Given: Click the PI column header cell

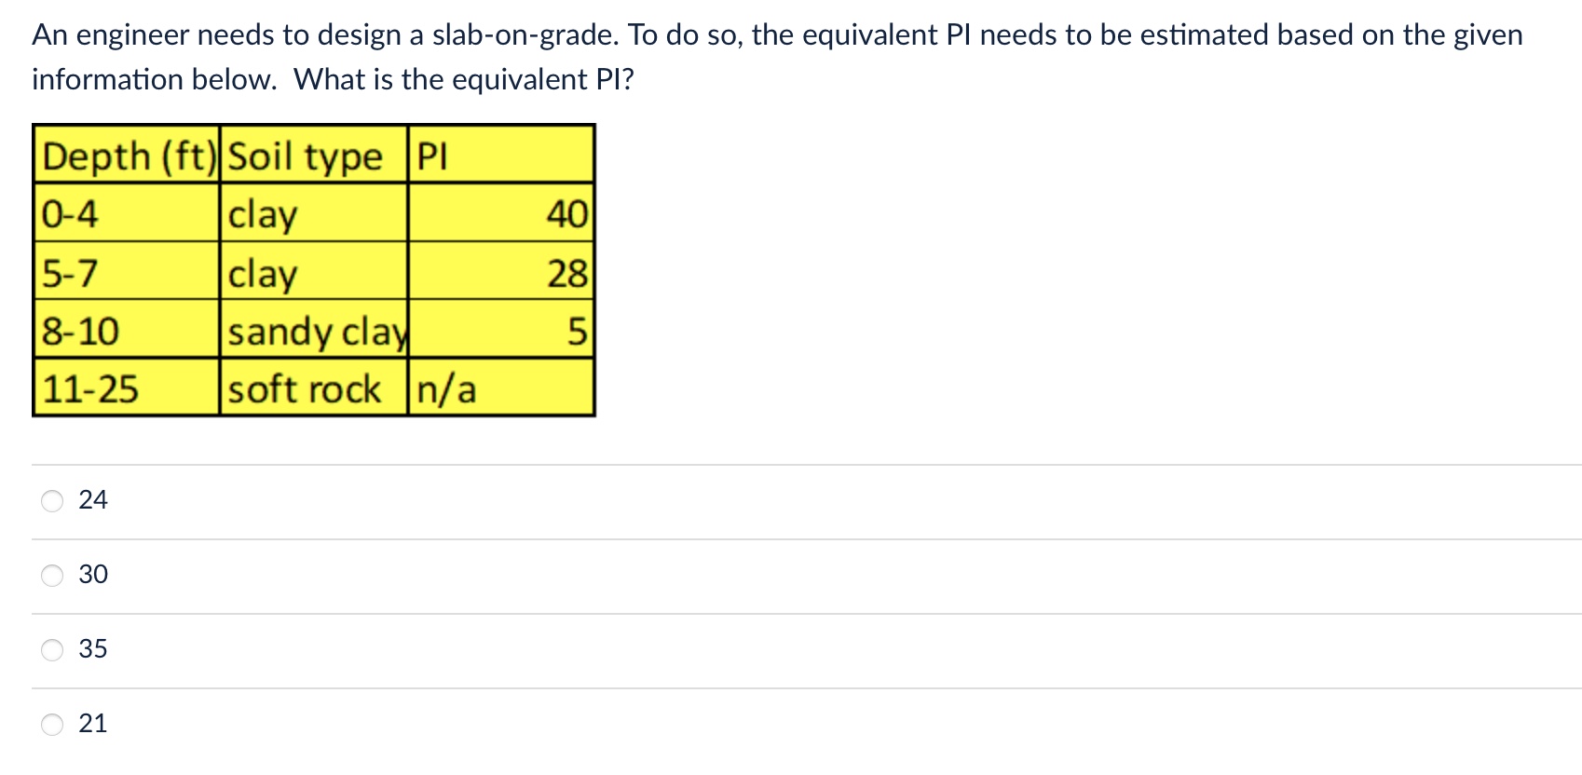Looking at the screenshot, I should pos(433,156).
